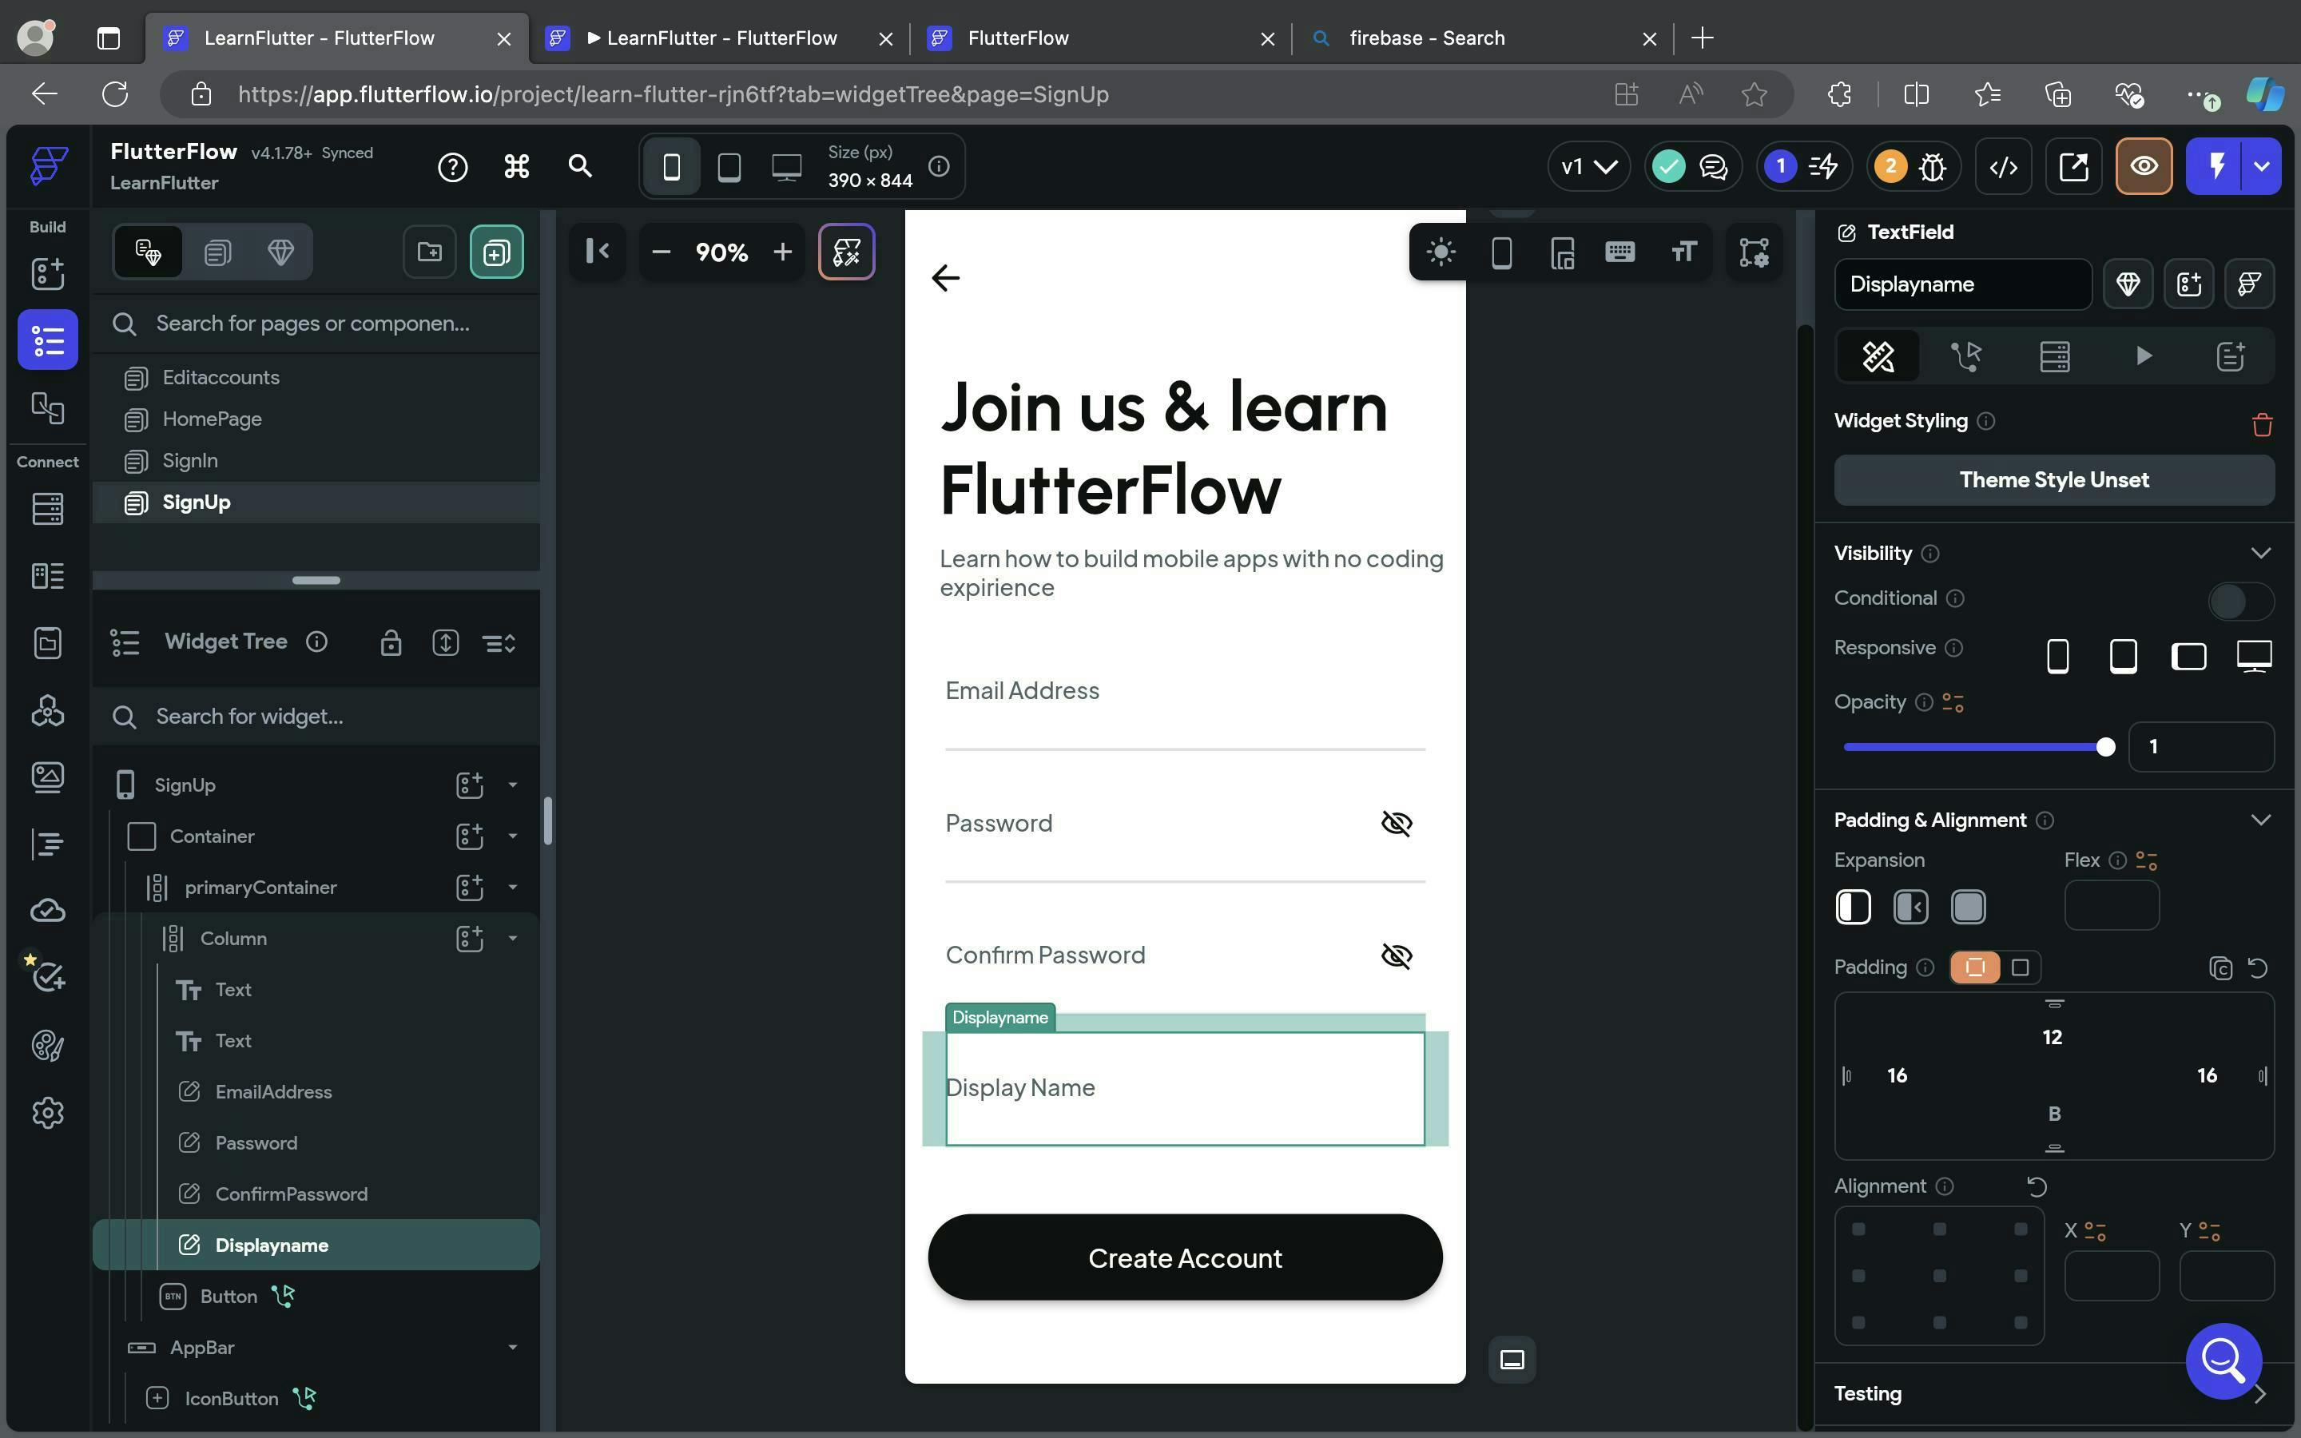The image size is (2301, 1438).
Task: Open the v1 version dropdown
Action: [x=1588, y=166]
